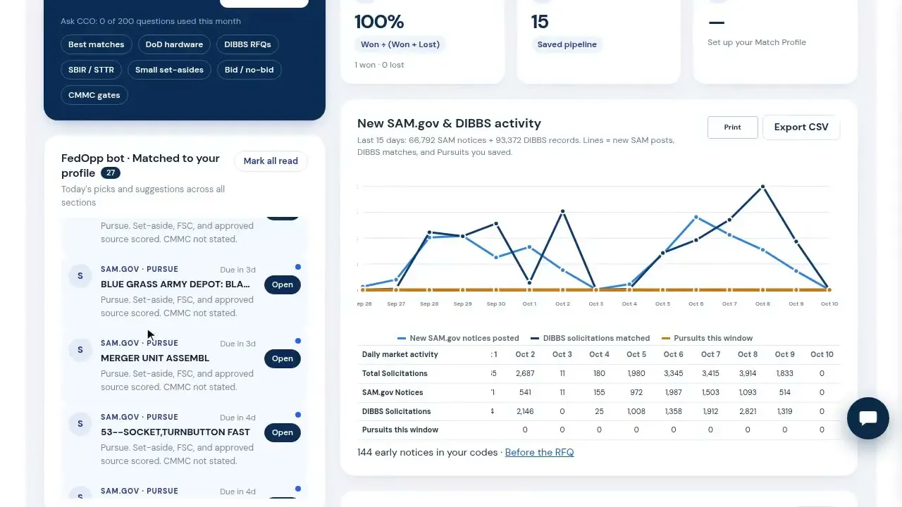The image size is (902, 507).
Task: Click the DIBBS solicitations matched legend entry
Action: click(x=591, y=338)
